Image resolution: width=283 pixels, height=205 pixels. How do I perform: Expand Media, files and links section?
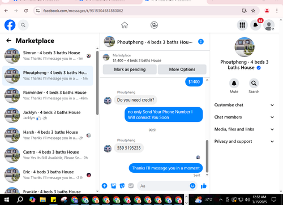[x=244, y=129]
